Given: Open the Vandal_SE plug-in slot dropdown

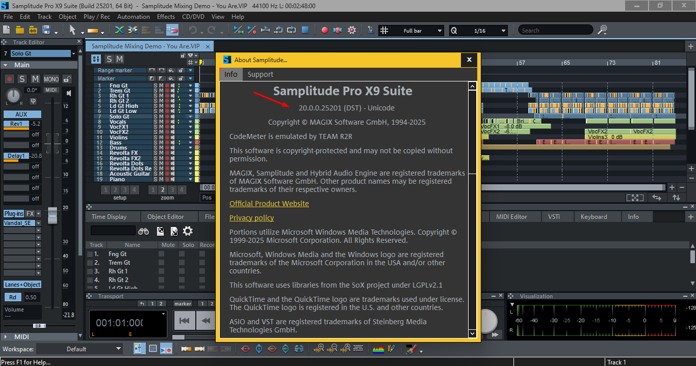Looking at the screenshot, I should [38, 223].
